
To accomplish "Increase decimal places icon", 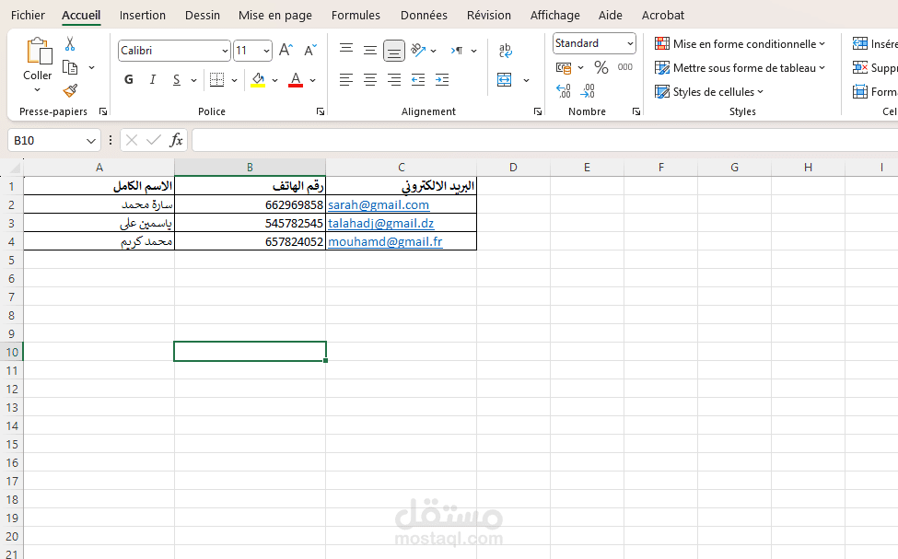I will [x=564, y=90].
